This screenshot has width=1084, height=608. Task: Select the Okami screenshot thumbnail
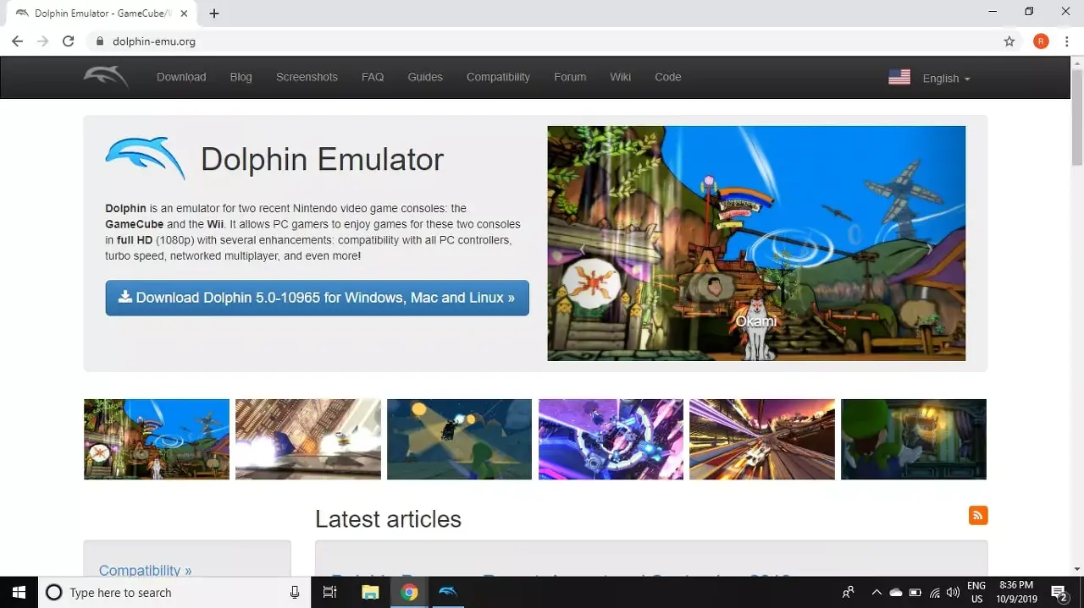157,439
